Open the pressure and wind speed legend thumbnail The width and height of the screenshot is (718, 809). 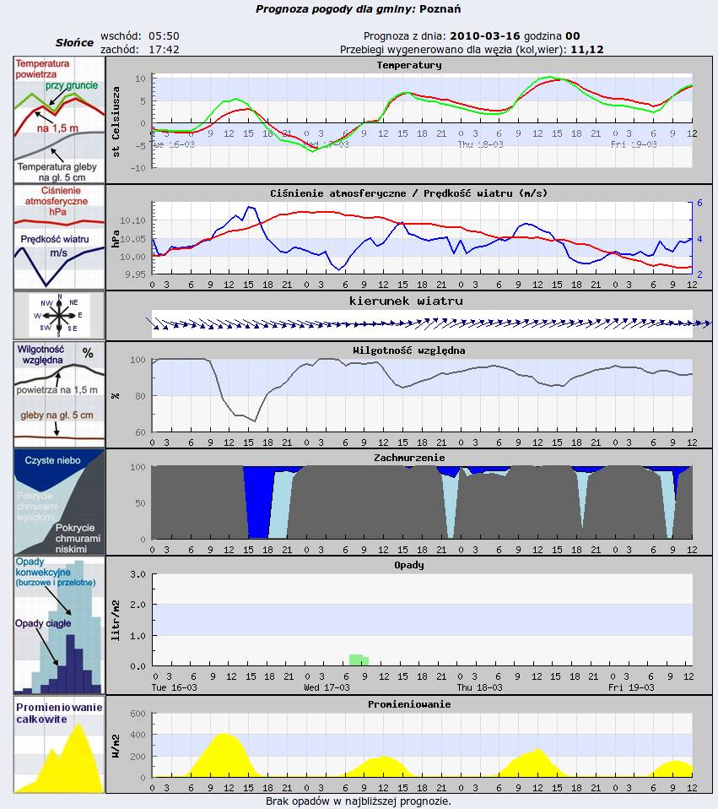click(x=59, y=236)
